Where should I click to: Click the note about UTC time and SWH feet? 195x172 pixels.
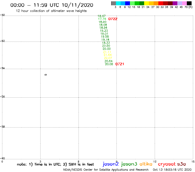[55, 164]
